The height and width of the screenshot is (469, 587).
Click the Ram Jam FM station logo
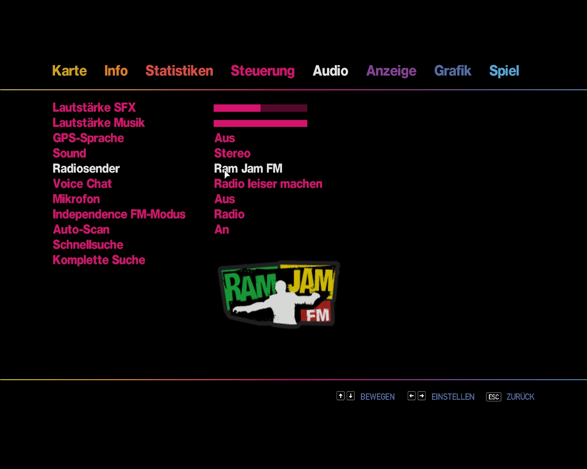pos(279,294)
